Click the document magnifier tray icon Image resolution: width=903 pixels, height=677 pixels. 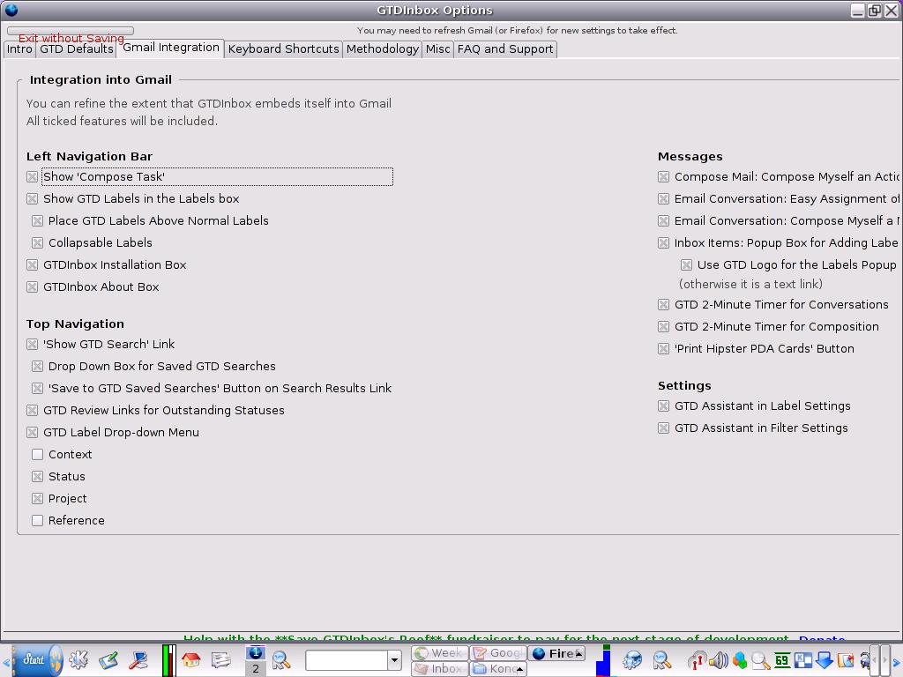click(x=761, y=659)
